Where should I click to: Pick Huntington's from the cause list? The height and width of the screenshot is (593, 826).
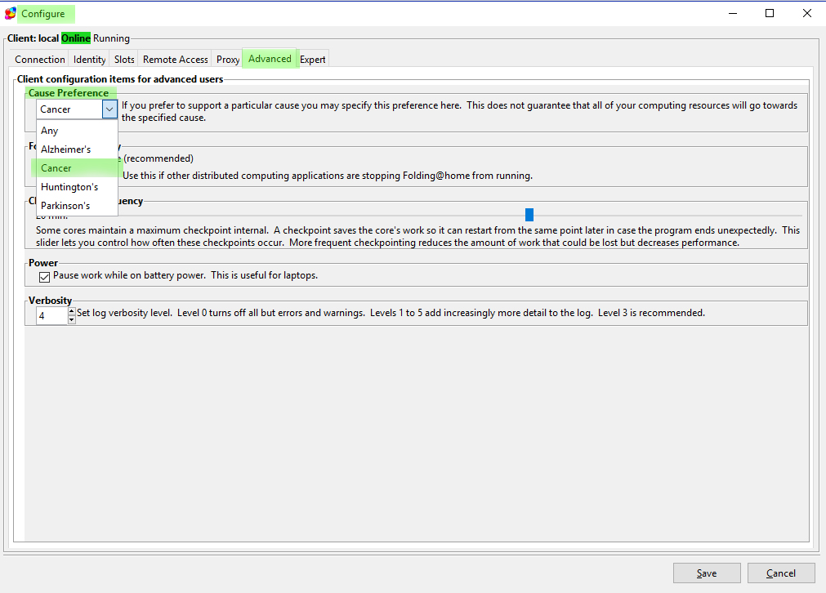click(x=77, y=187)
